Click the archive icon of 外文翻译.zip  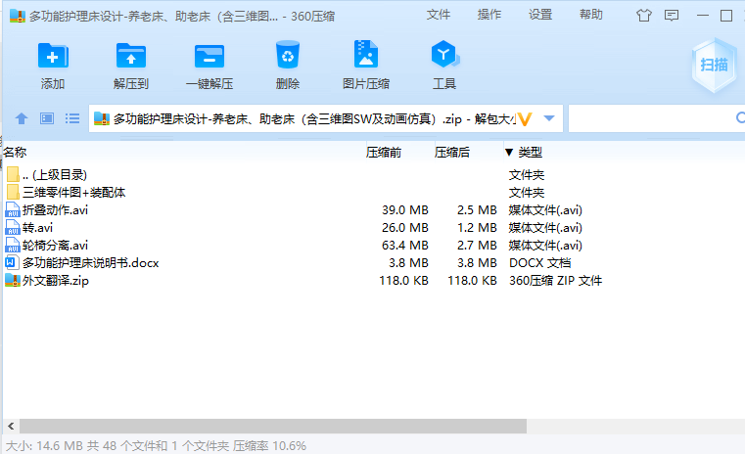point(13,280)
